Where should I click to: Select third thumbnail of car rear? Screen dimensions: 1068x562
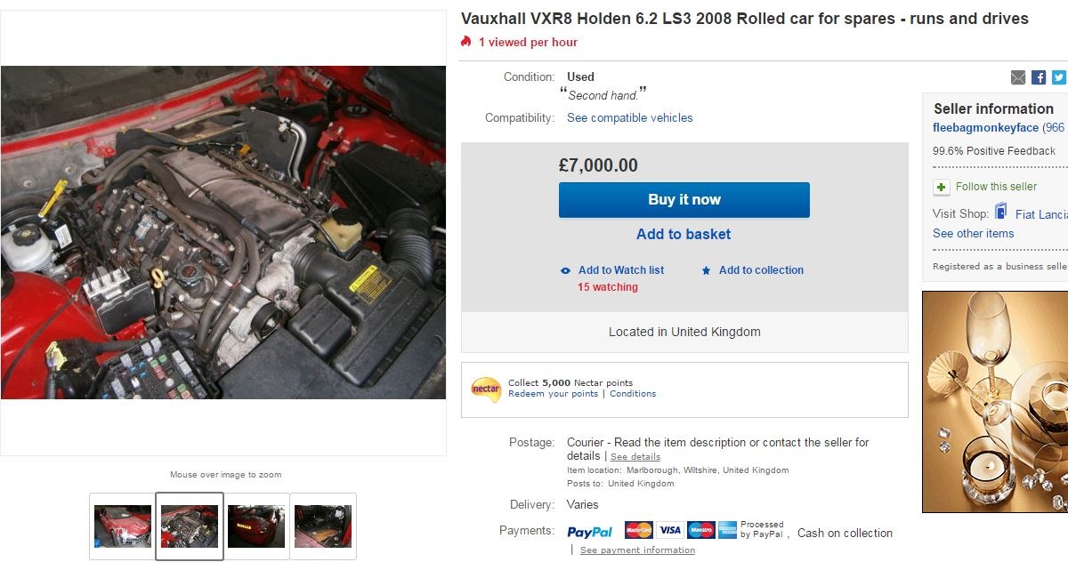(256, 526)
